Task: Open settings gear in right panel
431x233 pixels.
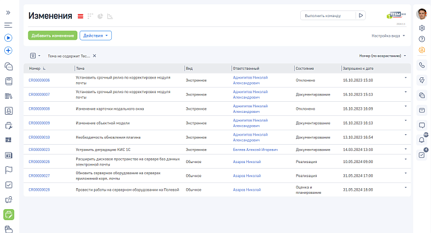Action: coord(422,28)
